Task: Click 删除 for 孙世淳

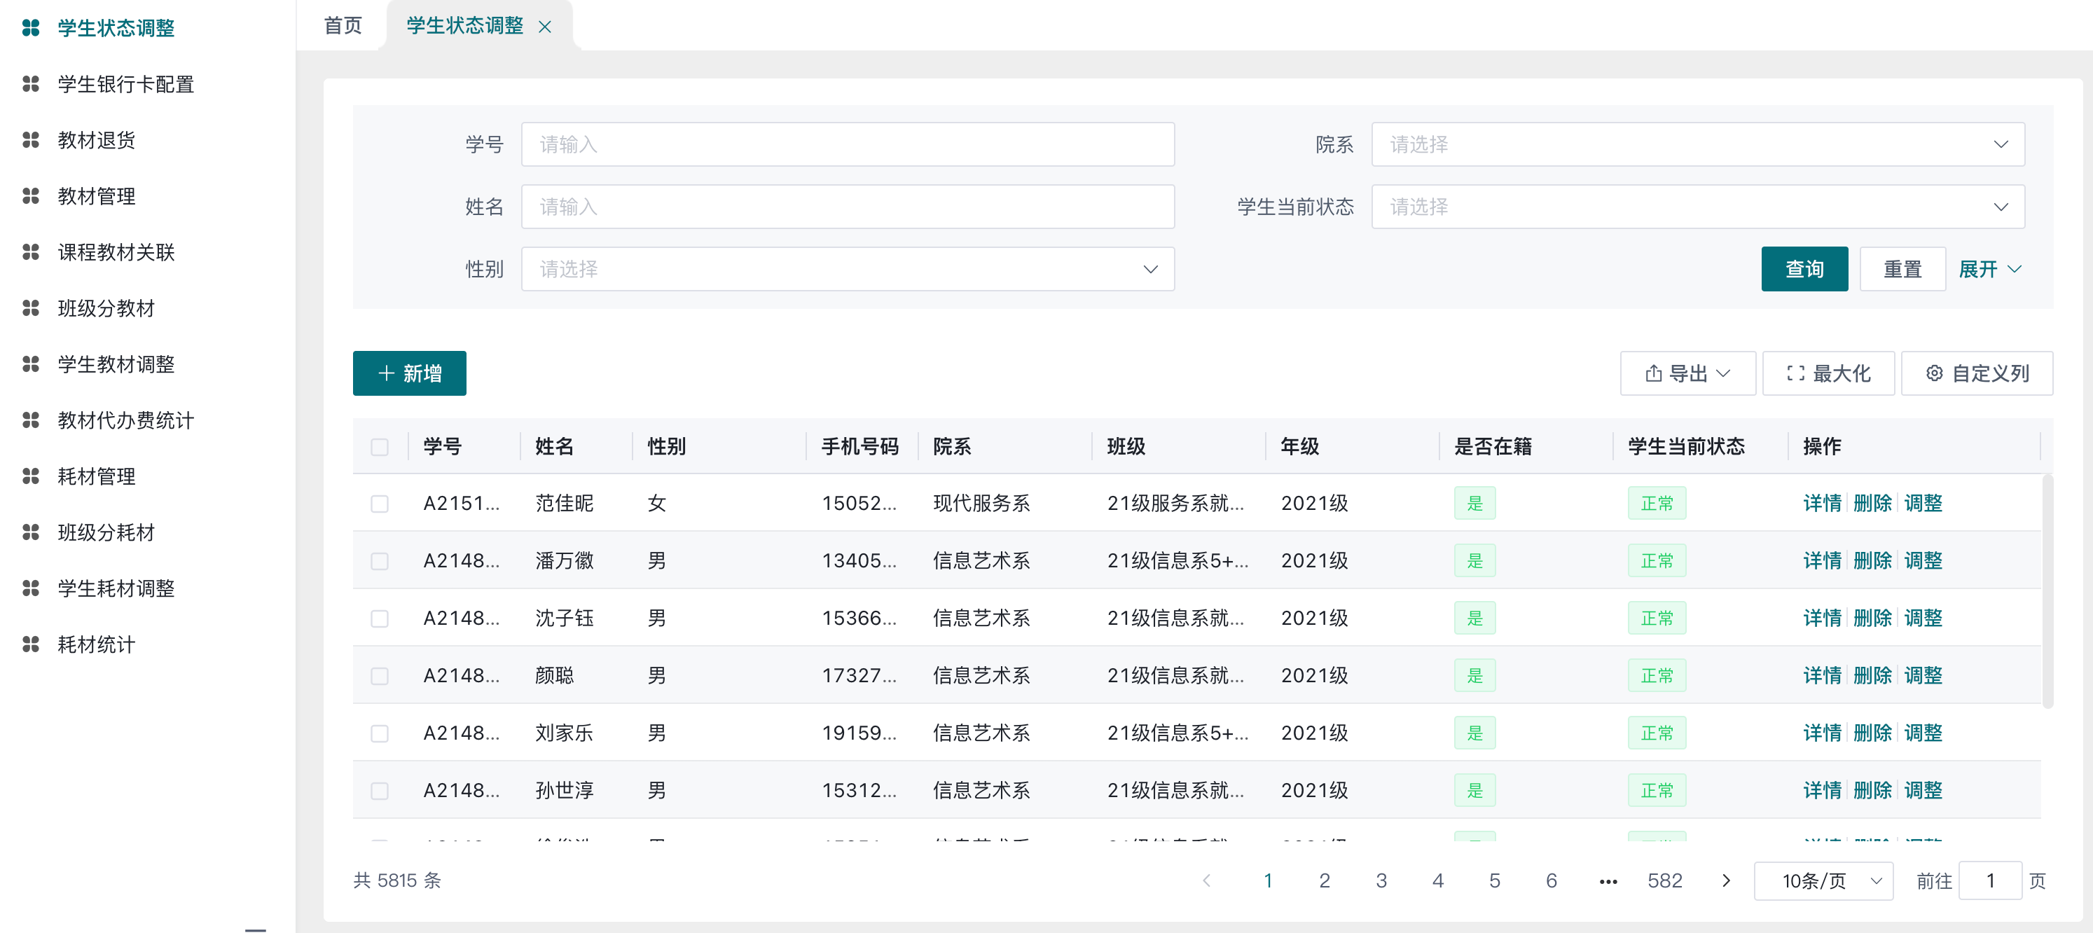Action: point(1872,791)
